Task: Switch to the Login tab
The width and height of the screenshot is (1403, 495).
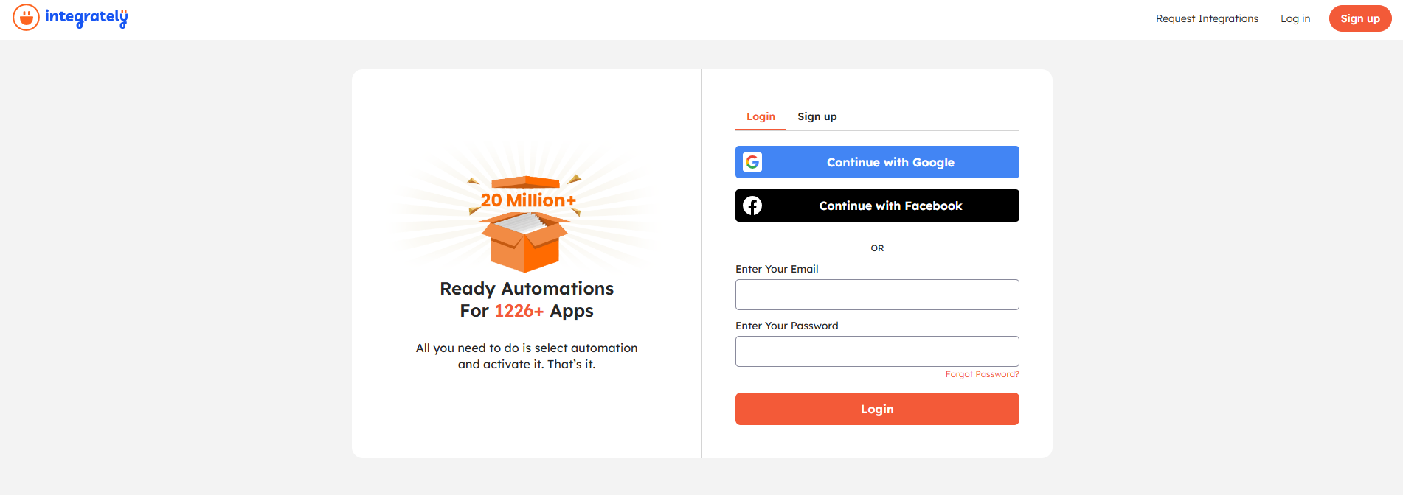Action: tap(761, 116)
